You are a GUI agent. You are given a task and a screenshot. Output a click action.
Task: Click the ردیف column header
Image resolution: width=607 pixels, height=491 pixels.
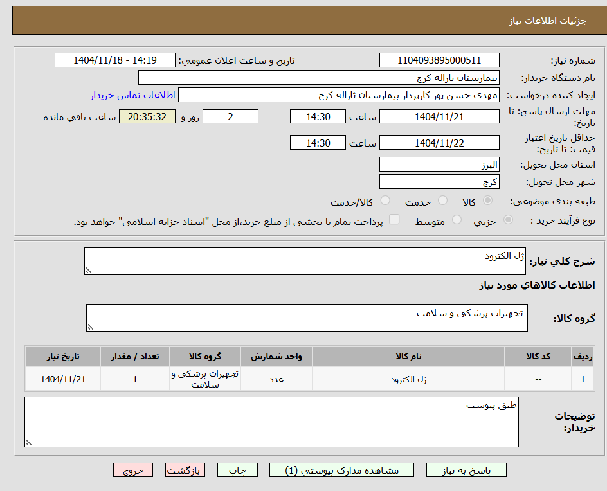tap(583, 356)
